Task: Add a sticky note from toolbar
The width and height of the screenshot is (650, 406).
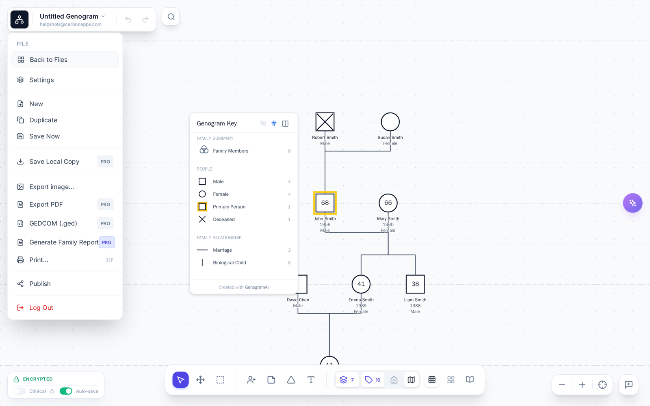Action: [271, 380]
